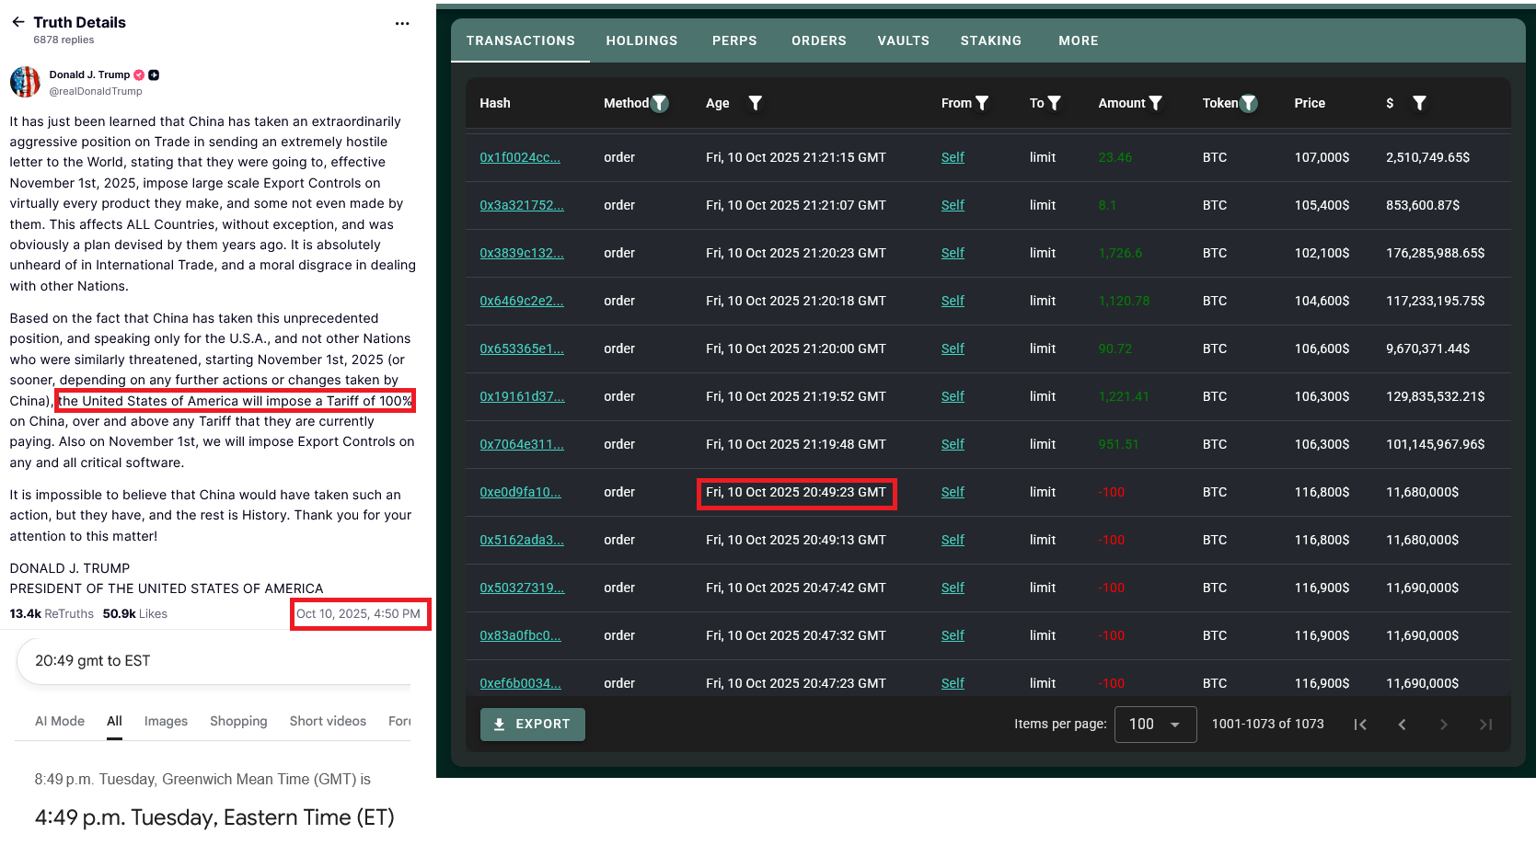Viewport: 1536px width, 868px height.
Task: Open the items per page dropdown
Action: point(1155,725)
